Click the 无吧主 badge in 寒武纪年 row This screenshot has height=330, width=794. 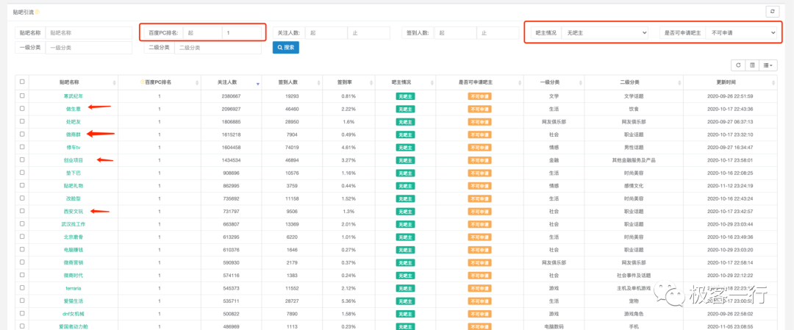404,96
